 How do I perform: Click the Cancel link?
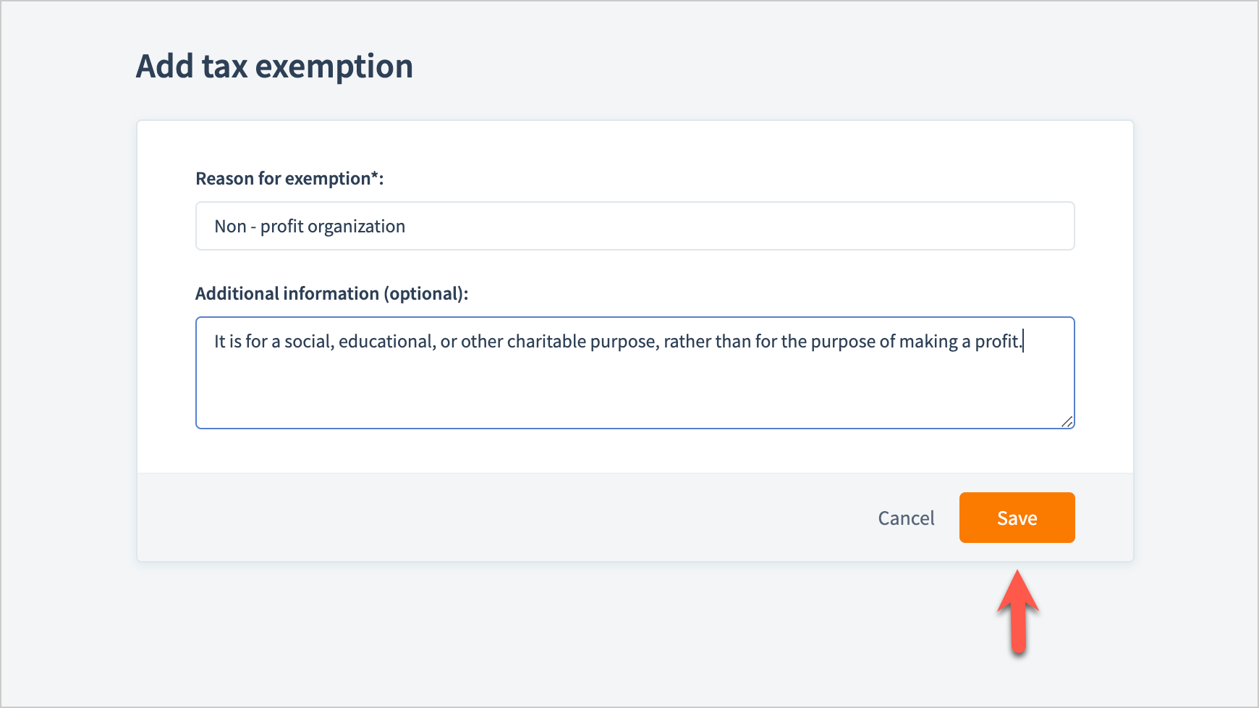pos(906,518)
